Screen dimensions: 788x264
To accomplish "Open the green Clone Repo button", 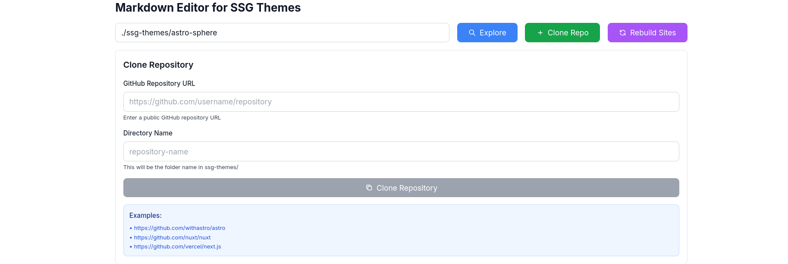I will pyautogui.click(x=562, y=33).
